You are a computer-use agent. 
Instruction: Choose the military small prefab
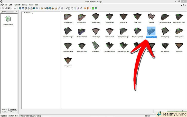pyautogui.click(x=179, y=32)
